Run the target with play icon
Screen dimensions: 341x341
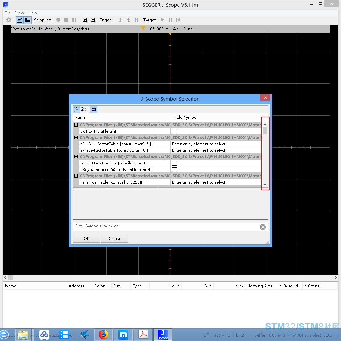[162, 20]
